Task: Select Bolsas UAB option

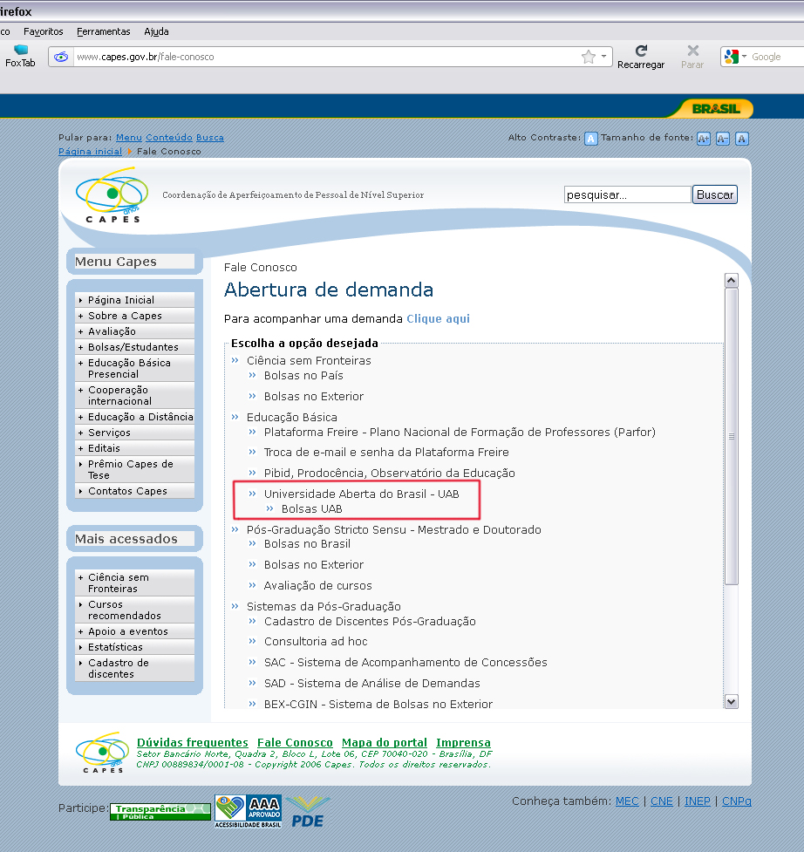Action: [x=312, y=509]
